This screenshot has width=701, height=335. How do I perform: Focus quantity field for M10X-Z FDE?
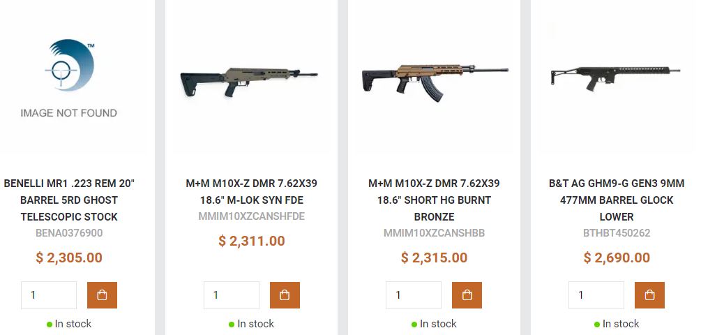(232, 295)
